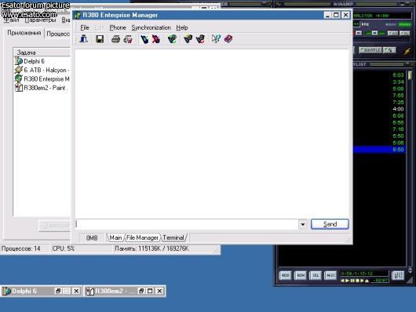Select the '6. ATB - Halcyon' task row

[x=42, y=70]
